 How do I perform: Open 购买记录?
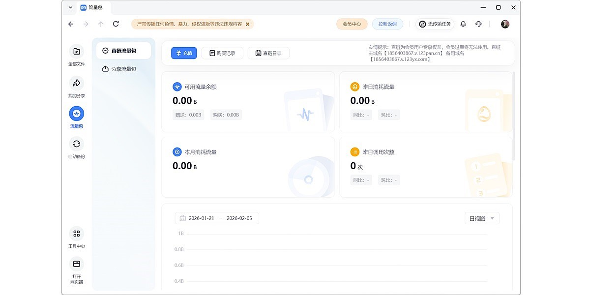click(x=222, y=53)
